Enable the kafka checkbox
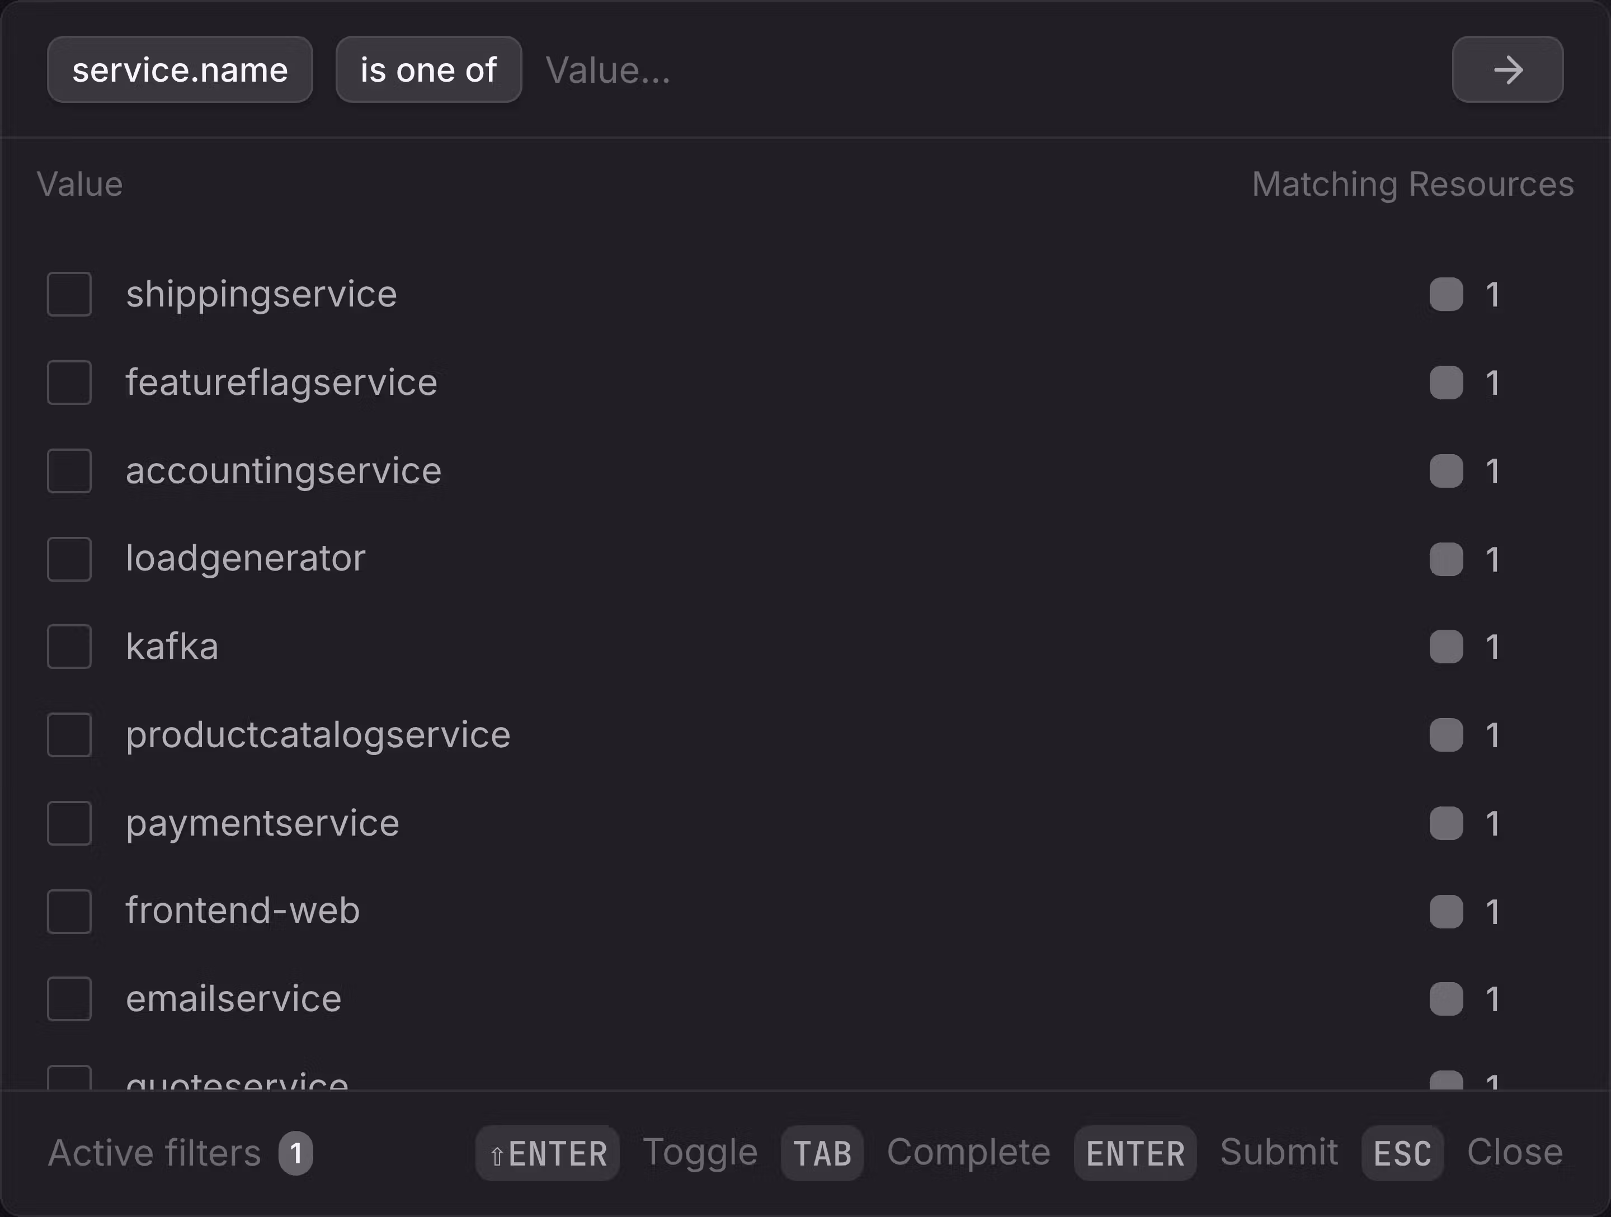 [x=69, y=647]
